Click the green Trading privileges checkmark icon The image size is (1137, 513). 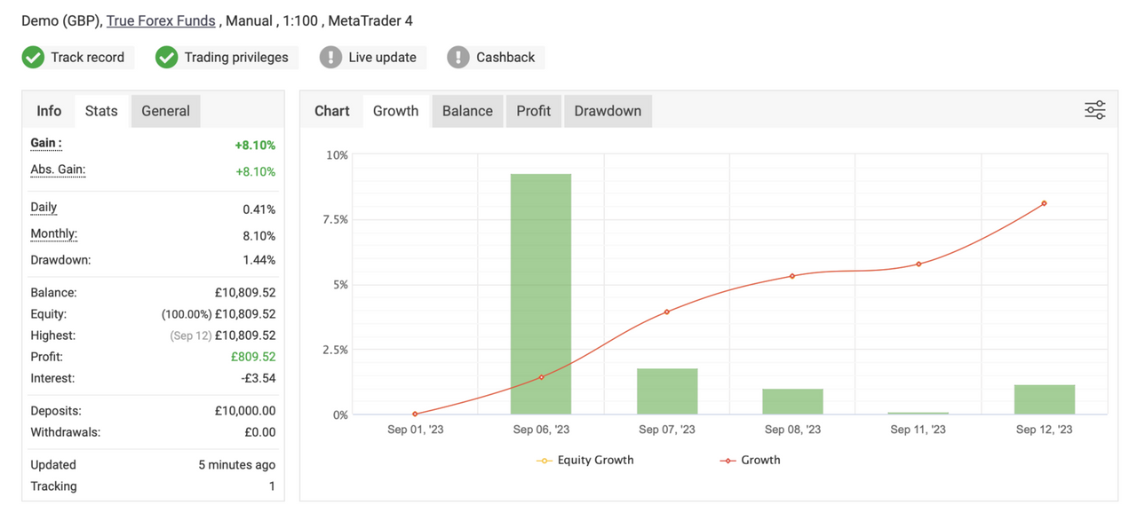click(x=166, y=58)
